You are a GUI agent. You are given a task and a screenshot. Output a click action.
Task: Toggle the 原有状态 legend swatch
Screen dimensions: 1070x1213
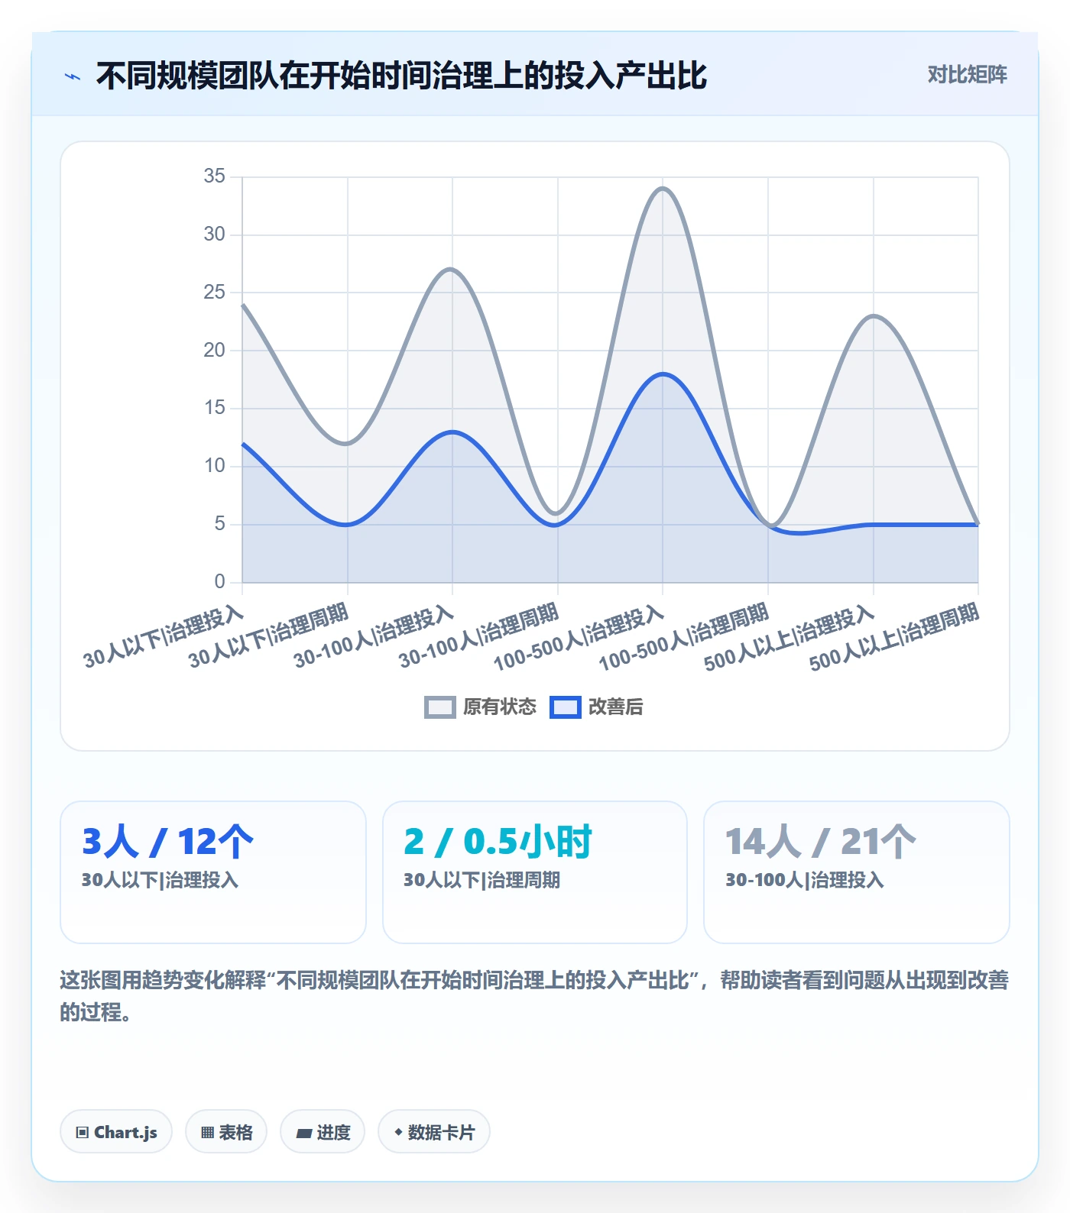(x=440, y=707)
